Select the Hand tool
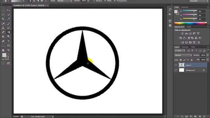 (3, 50)
